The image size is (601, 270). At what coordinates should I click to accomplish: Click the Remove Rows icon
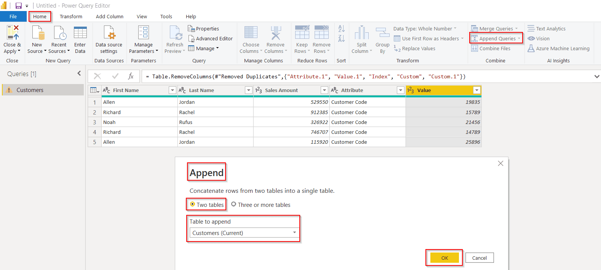[321, 33]
